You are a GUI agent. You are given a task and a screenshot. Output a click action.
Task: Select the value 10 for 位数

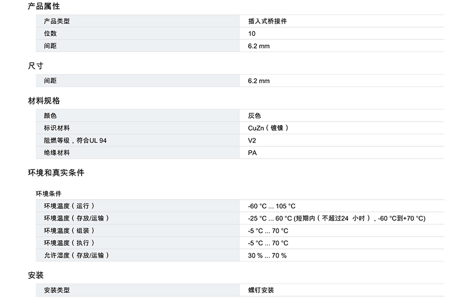(252, 34)
